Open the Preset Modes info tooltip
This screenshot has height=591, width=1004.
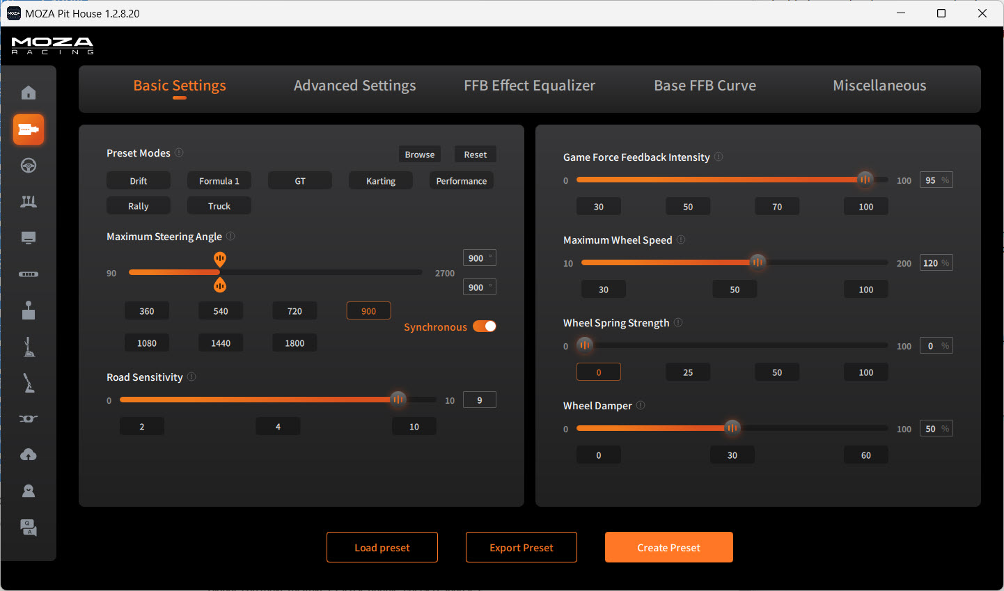(180, 152)
